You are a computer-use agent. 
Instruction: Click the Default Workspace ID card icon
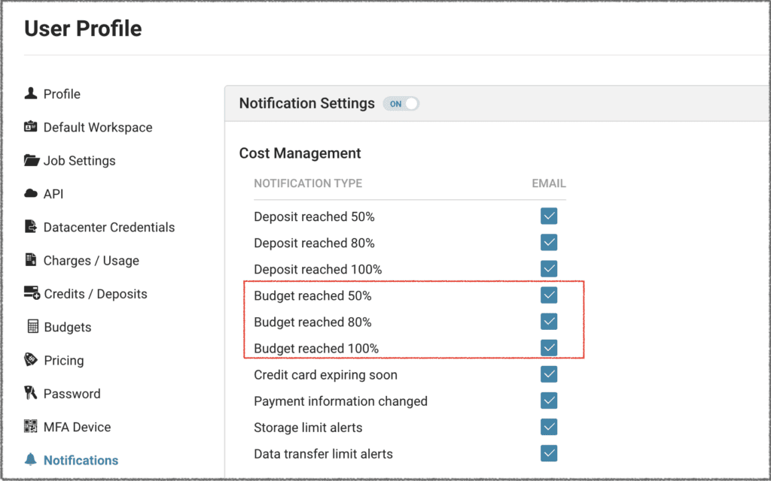31,127
